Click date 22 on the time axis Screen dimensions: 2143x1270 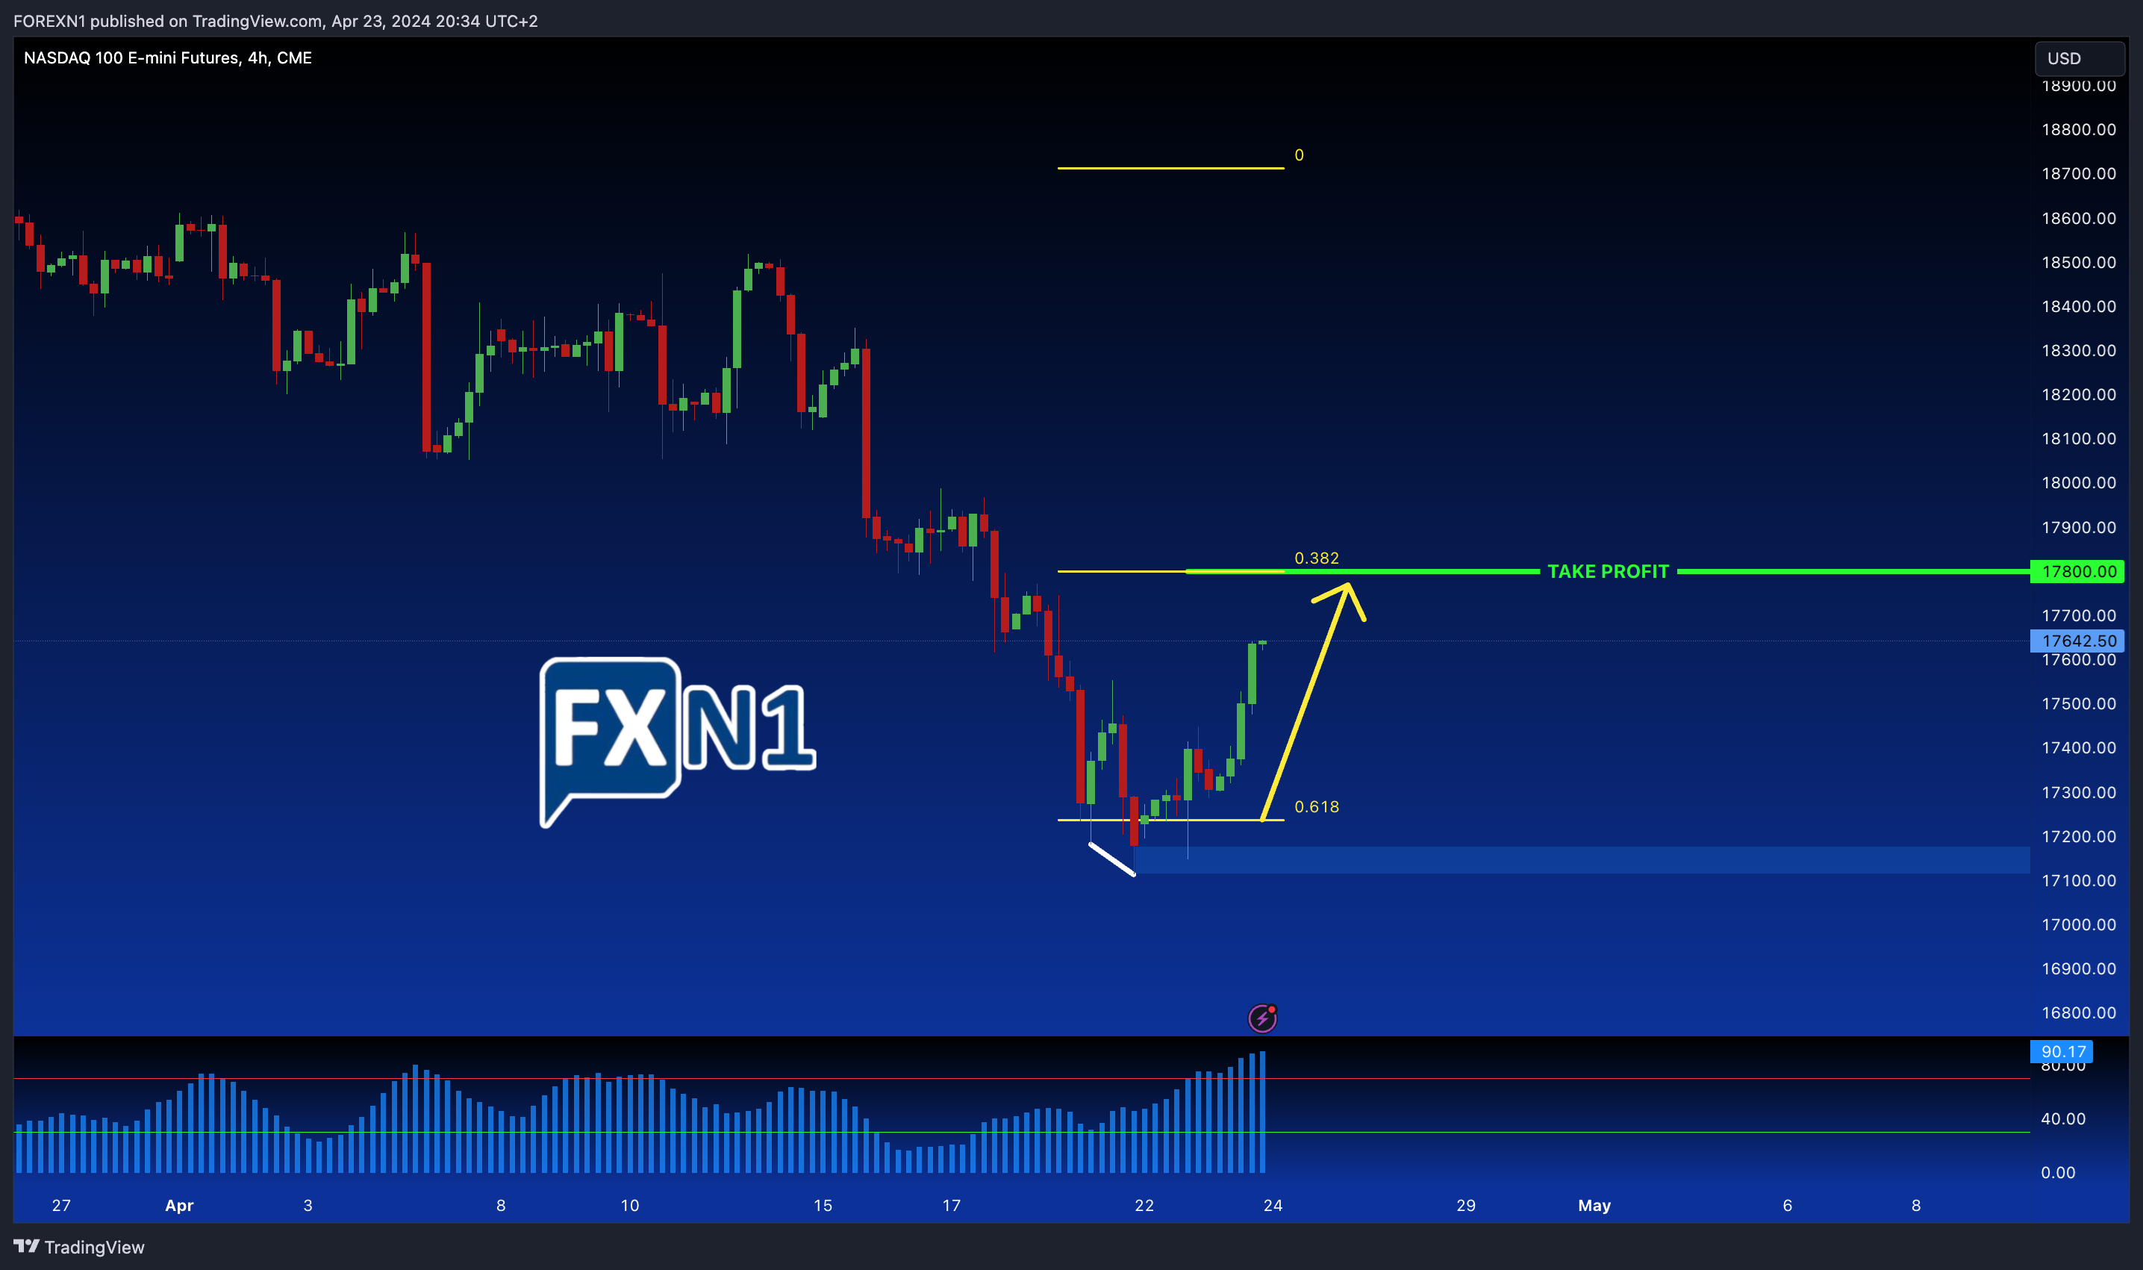tap(1144, 1205)
